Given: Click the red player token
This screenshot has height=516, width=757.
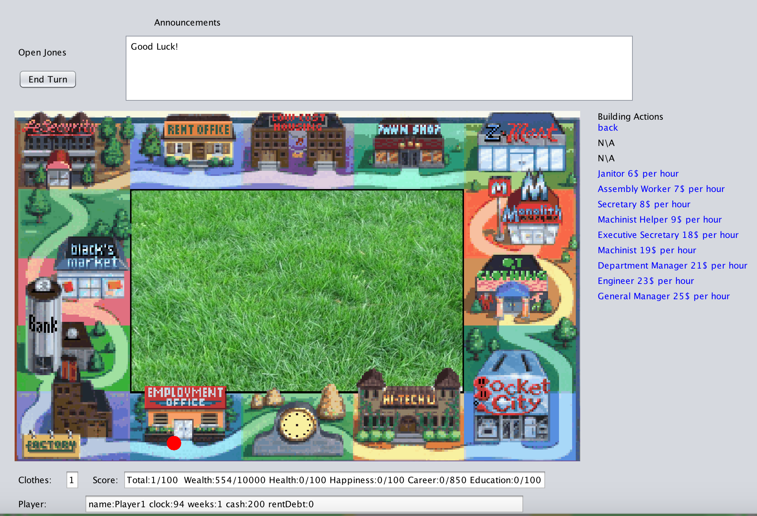Looking at the screenshot, I should point(174,443).
